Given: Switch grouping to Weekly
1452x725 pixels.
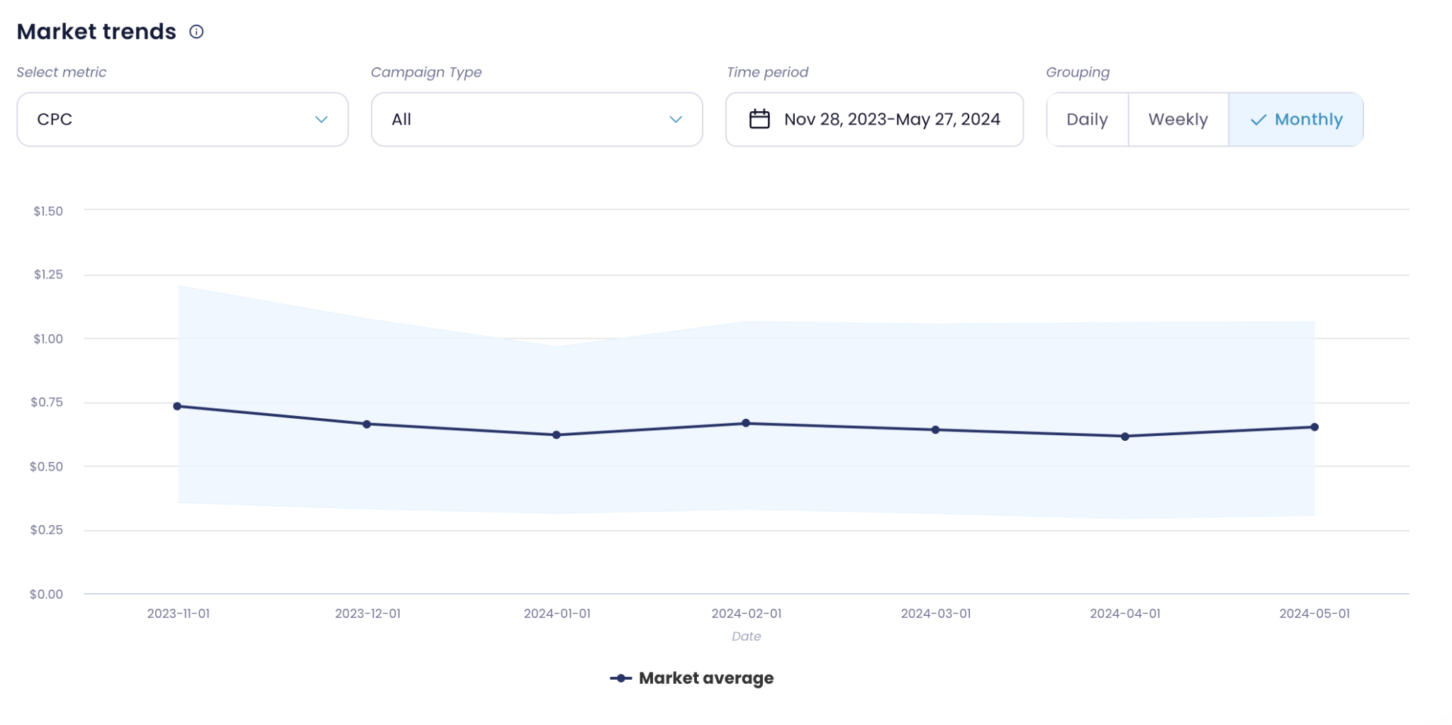Looking at the screenshot, I should click(1178, 119).
